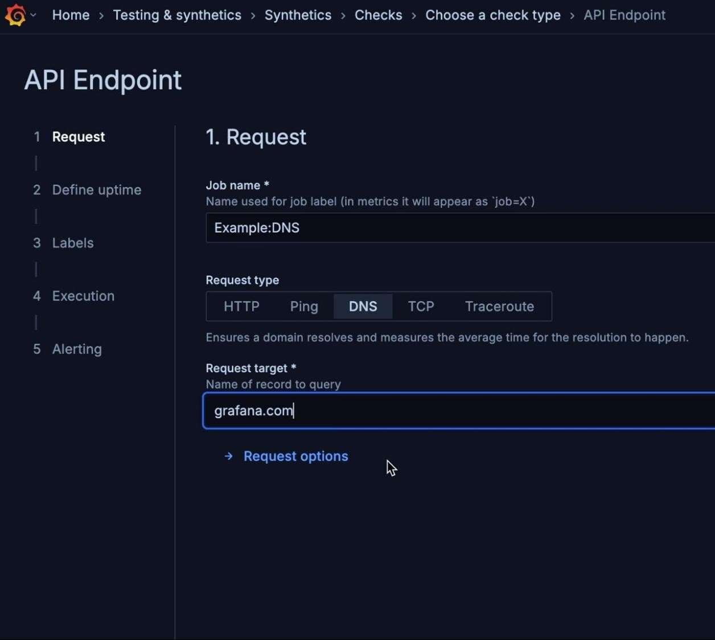
Task: Select step 1 Request
Action: 78,137
